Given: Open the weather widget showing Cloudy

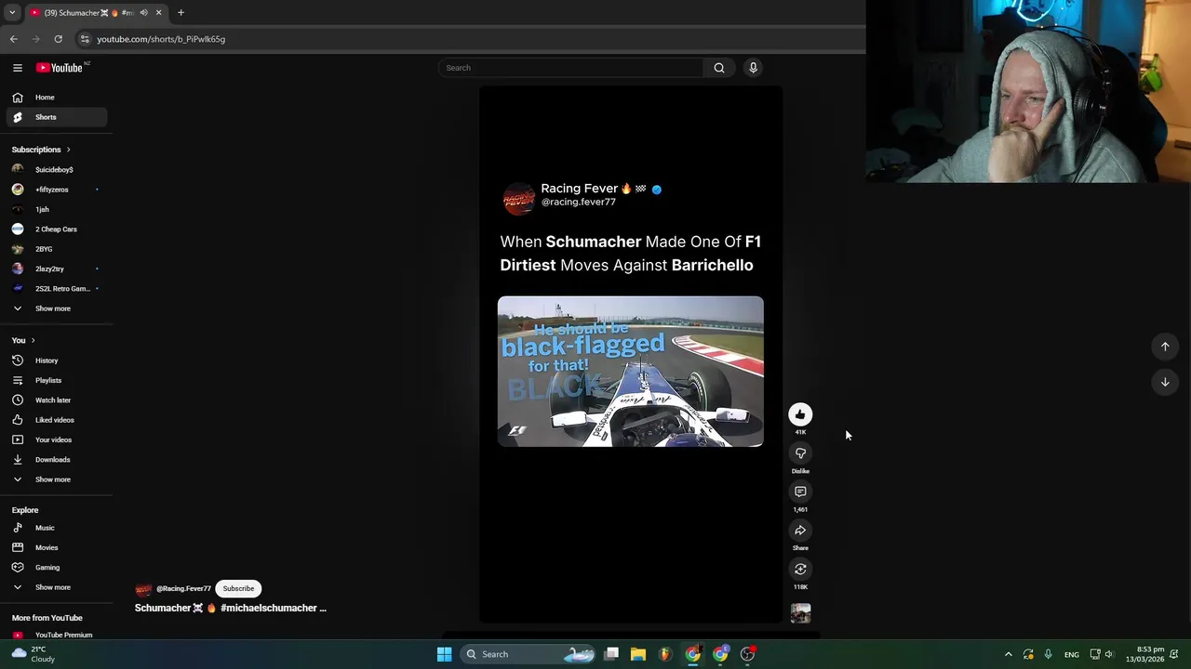Looking at the screenshot, I should tap(33, 654).
